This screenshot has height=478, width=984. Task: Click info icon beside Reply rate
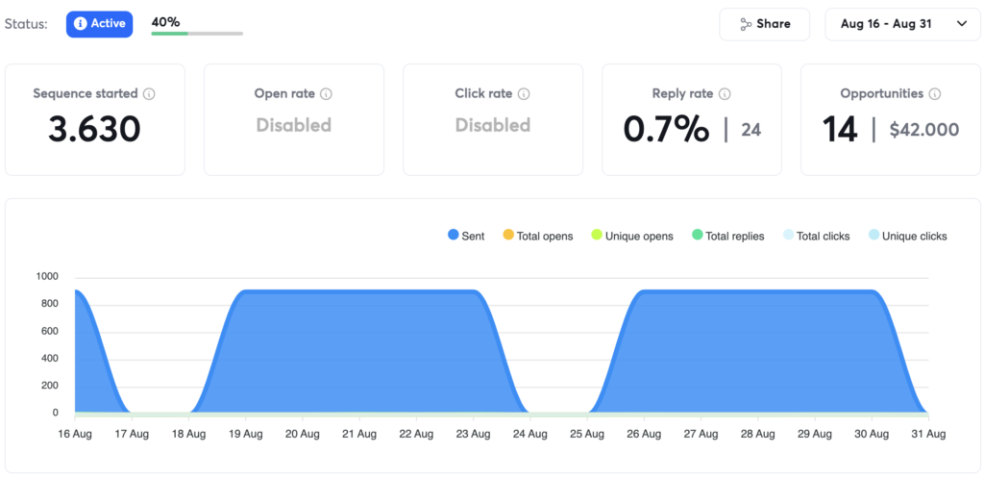[x=725, y=94]
